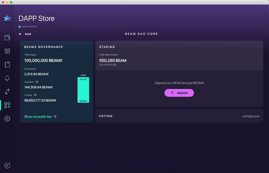Click the DAPP Store title
This screenshot has height=173, width=269.
coord(37,18)
